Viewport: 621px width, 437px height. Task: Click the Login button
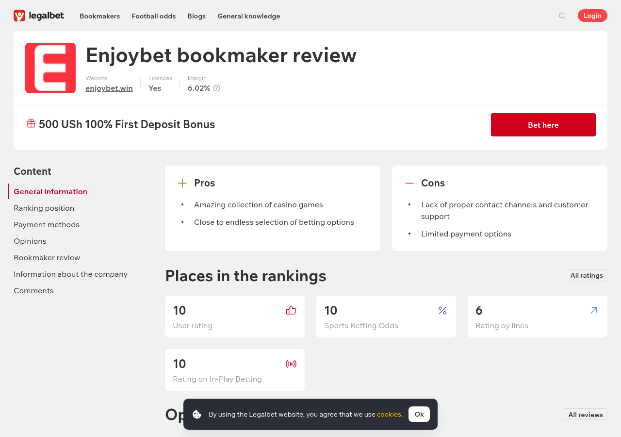592,16
